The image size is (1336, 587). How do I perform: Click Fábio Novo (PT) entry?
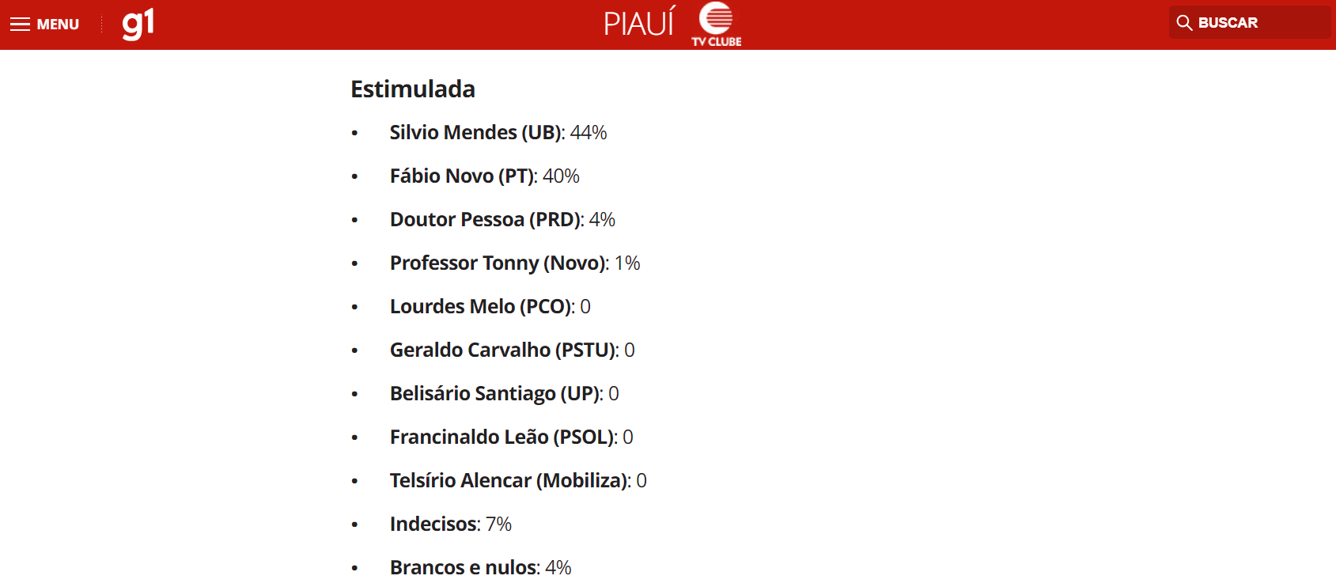[x=485, y=176]
